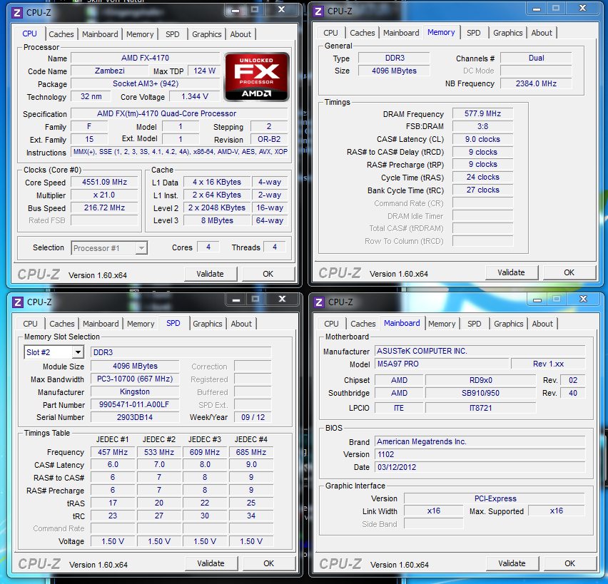
Task: Click OK in the CPU window
Action: pos(268,274)
